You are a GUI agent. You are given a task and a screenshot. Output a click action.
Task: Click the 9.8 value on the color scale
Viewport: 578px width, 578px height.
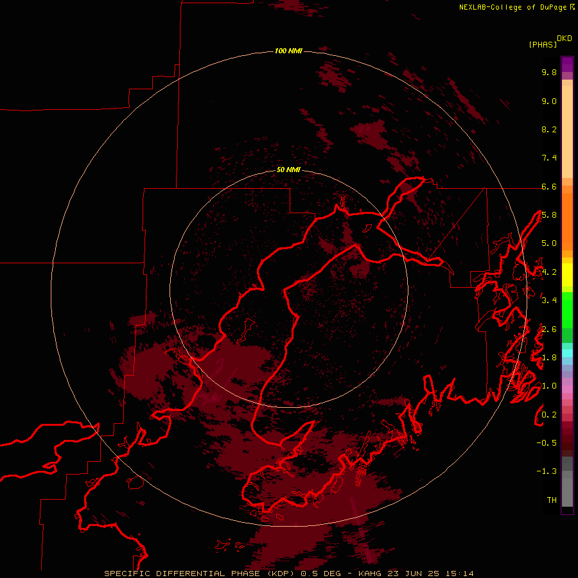pyautogui.click(x=549, y=72)
